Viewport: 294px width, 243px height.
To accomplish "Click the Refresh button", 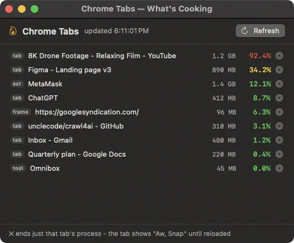I will (x=260, y=31).
